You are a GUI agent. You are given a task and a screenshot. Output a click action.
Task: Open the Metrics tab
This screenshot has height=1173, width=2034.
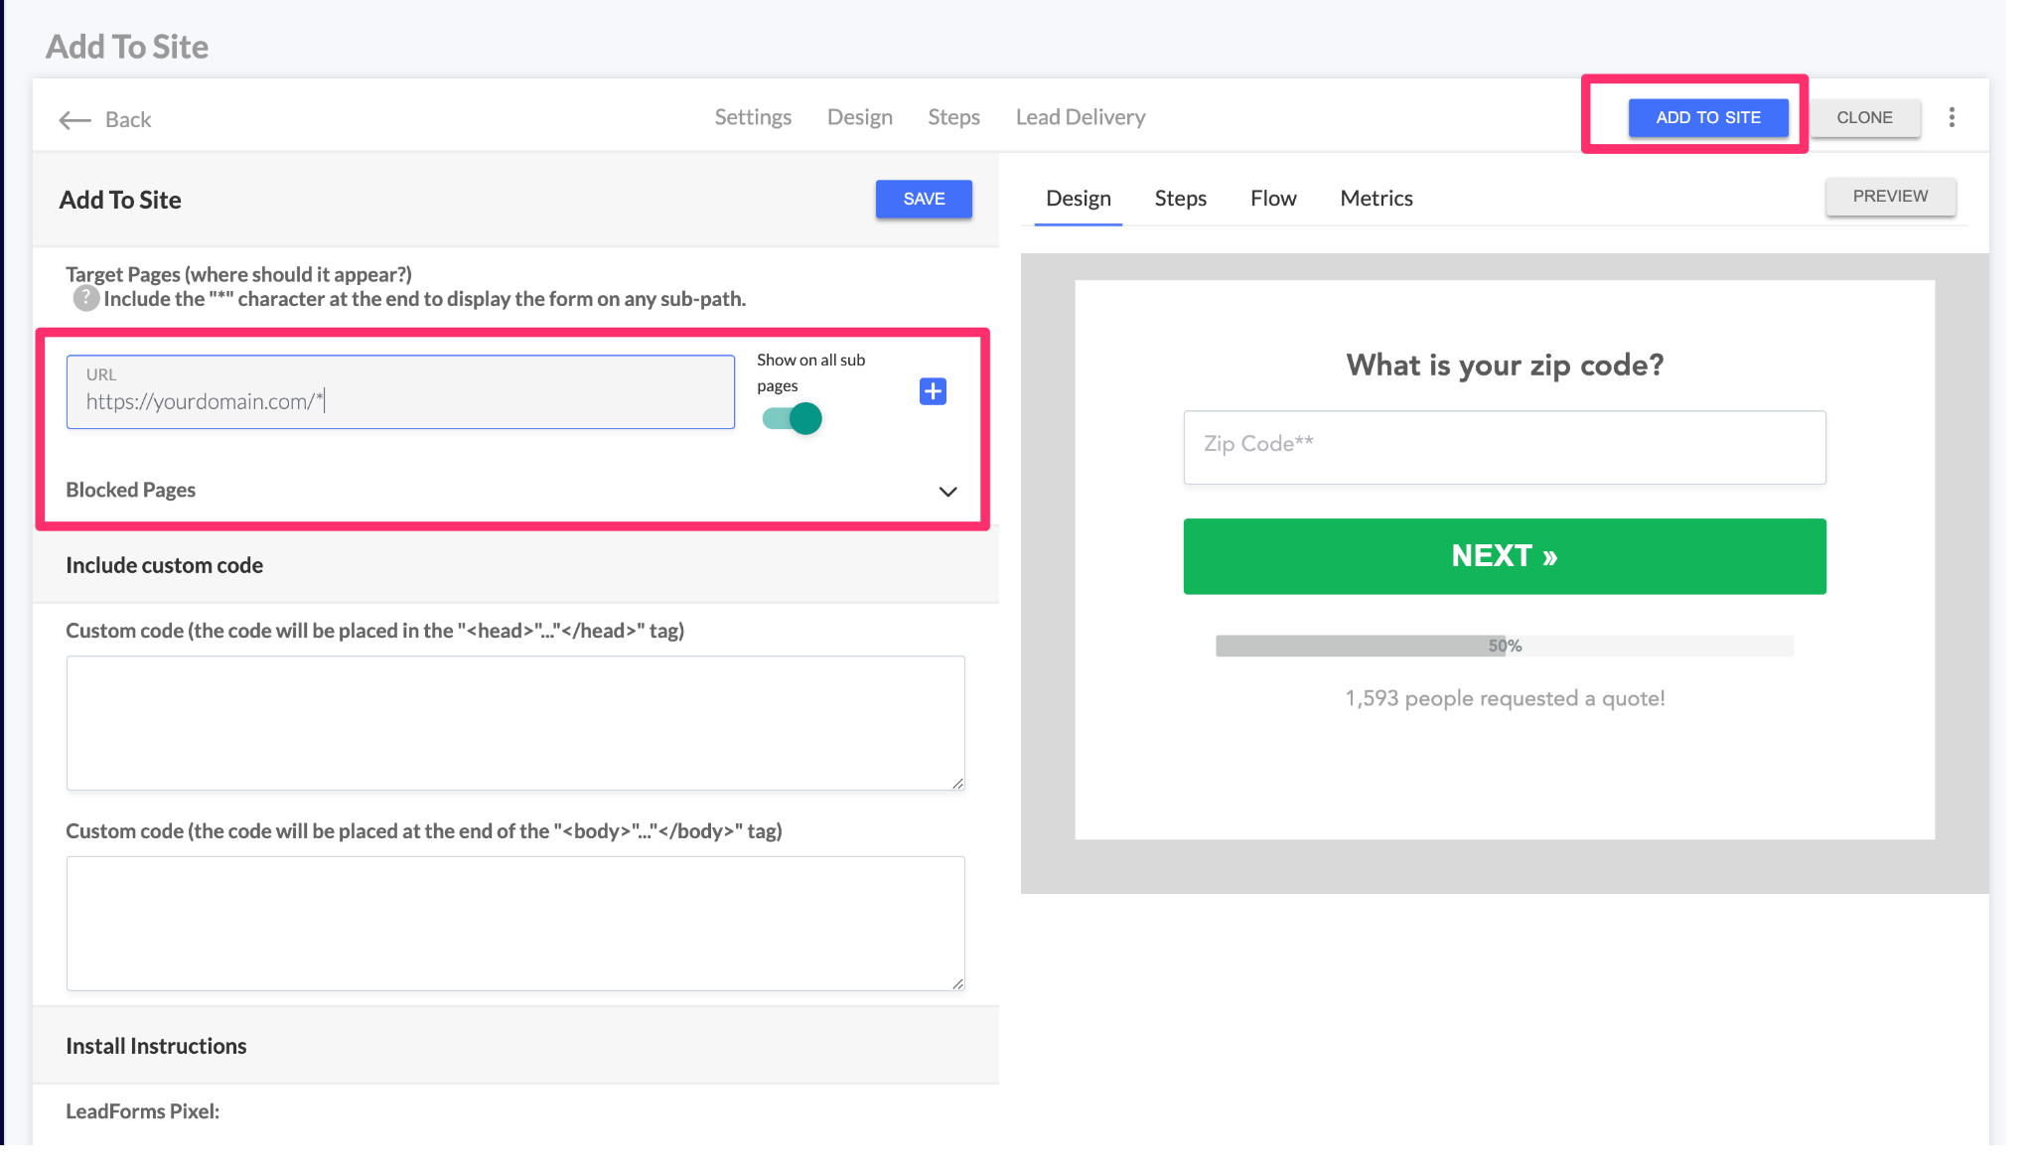pyautogui.click(x=1376, y=199)
